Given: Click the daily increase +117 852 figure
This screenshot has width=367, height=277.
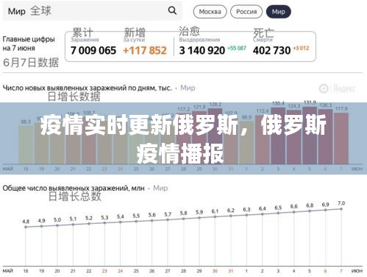Looking at the screenshot, I should (x=145, y=51).
